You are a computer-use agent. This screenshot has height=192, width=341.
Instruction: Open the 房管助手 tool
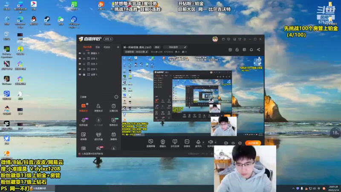[x=98, y=108]
